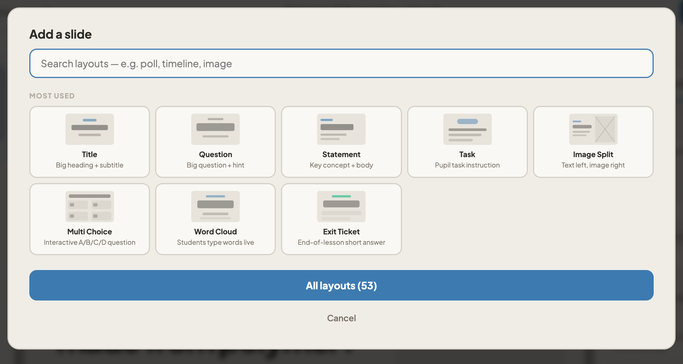Click the Multi Choice layout preview icon
The width and height of the screenshot is (683, 364).
click(x=89, y=207)
